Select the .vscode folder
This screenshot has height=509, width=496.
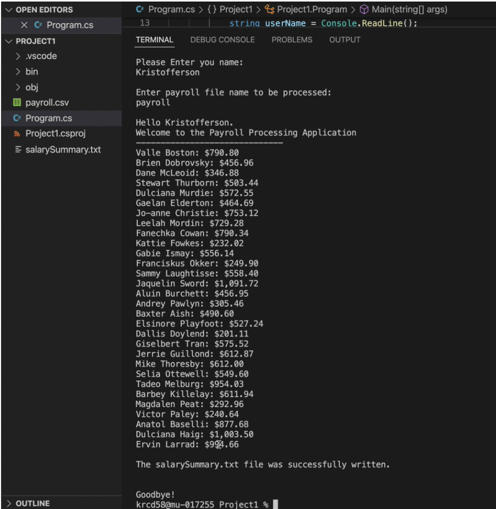[x=41, y=56]
